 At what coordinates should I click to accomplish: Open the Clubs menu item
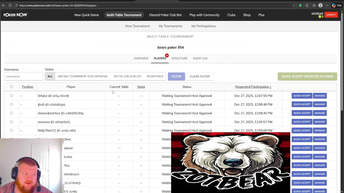pyautogui.click(x=231, y=15)
